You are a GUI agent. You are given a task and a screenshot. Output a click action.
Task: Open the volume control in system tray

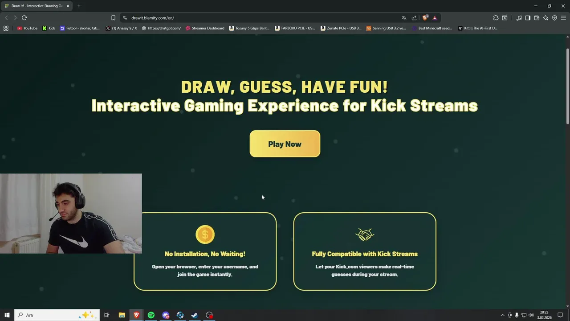[x=531, y=315]
